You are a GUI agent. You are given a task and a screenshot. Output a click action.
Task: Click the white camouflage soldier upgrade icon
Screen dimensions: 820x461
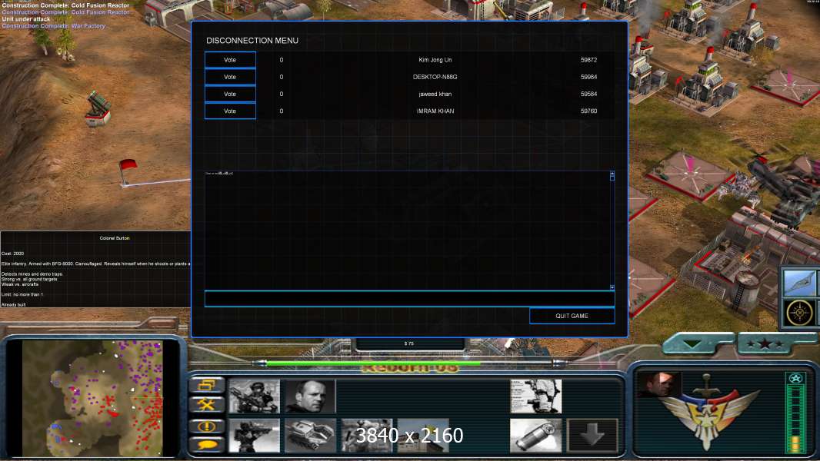[x=536, y=396]
